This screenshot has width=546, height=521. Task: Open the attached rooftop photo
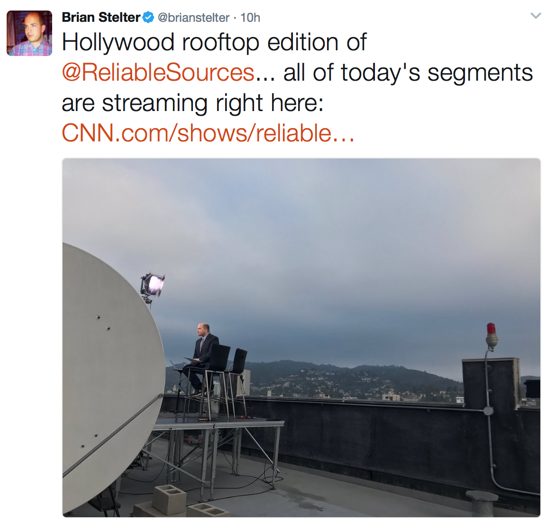pyautogui.click(x=301, y=337)
